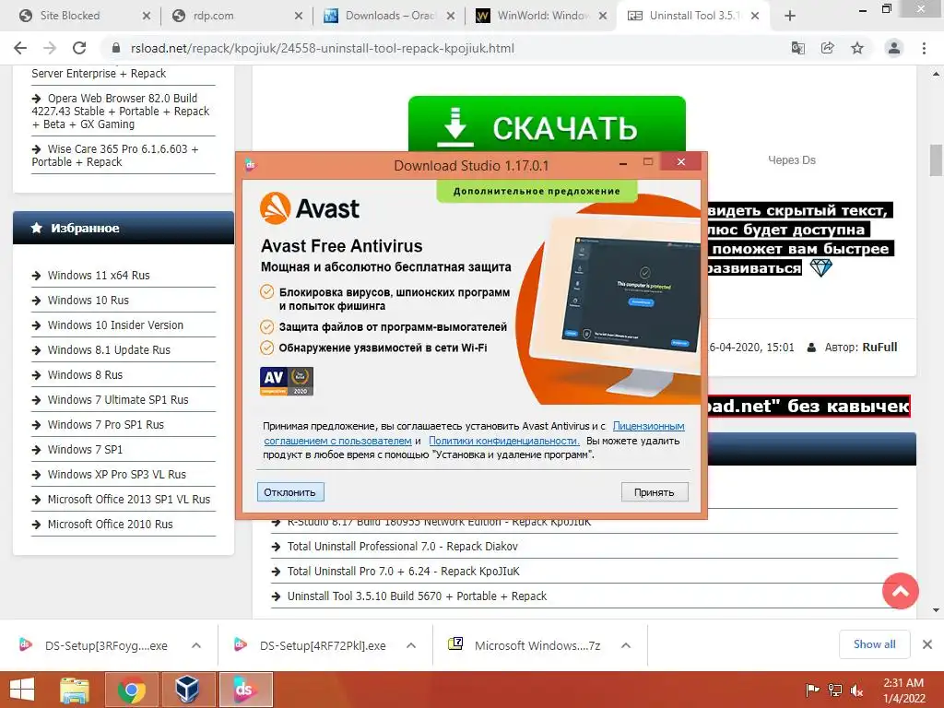This screenshot has width=944, height=708.
Task: Open the Chrome profile avatar
Action: (894, 48)
